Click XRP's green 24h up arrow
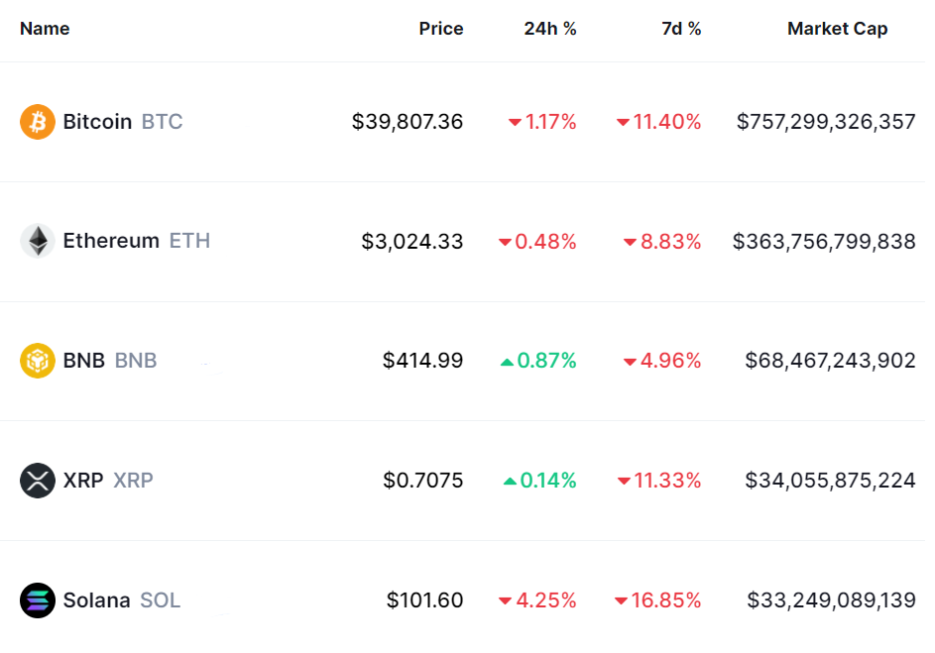The height and width of the screenshot is (653, 935). [510, 482]
